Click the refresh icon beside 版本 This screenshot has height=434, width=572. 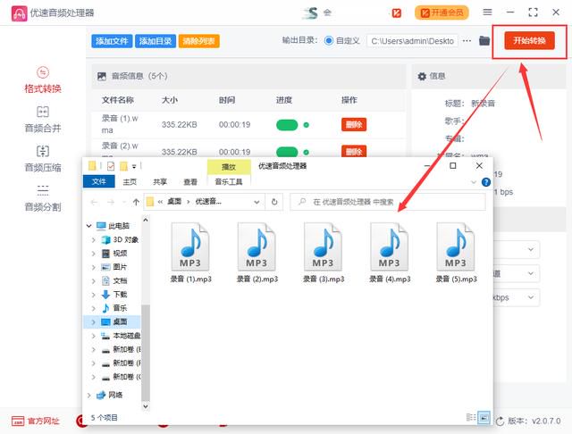(500, 421)
